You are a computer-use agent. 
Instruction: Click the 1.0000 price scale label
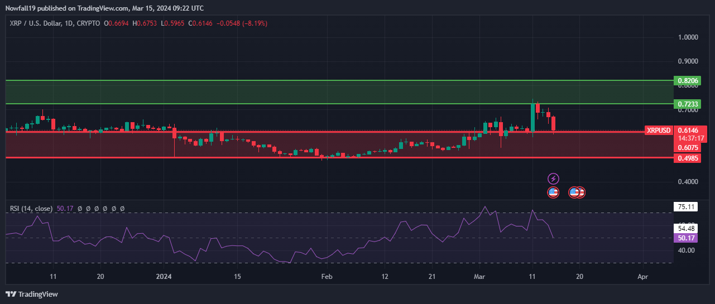pyautogui.click(x=688, y=37)
